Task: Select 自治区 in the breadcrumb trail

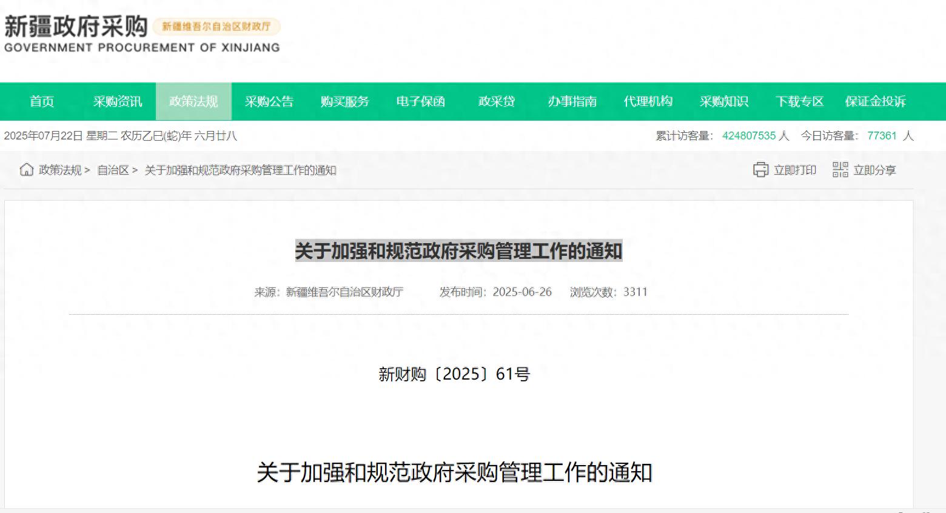Action: pos(113,170)
